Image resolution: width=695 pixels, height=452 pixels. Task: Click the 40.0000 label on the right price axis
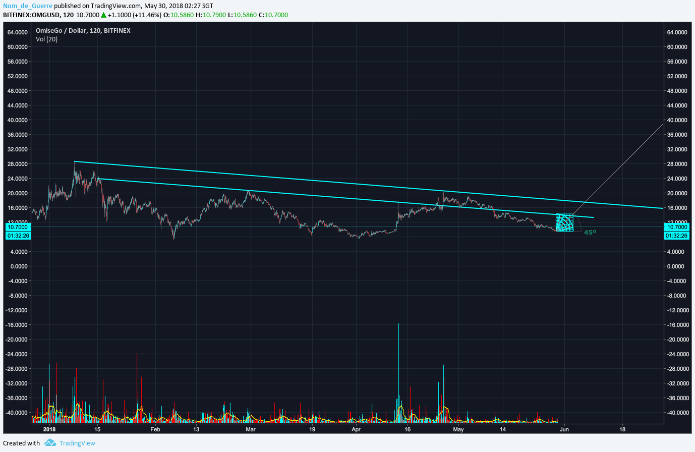point(677,120)
